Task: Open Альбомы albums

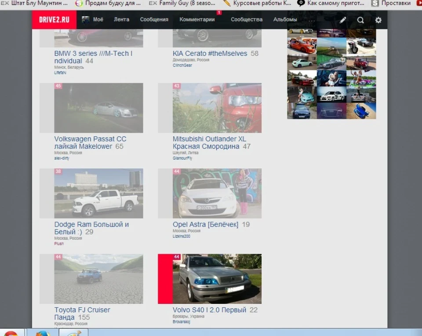Action: pos(285,19)
